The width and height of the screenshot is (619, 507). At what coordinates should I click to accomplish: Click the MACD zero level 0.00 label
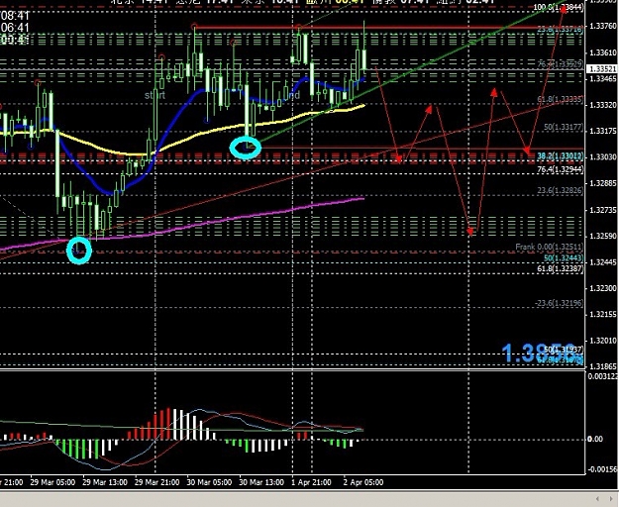click(x=595, y=439)
